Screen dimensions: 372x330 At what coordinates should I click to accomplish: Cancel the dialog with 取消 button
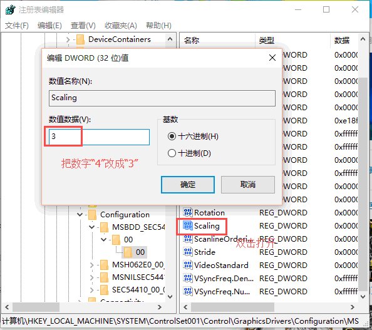coord(248,185)
